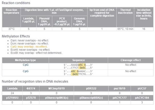The height and width of the screenshot is (110, 155).
Task: Select the 16 hours star activity value
Action: coord(144,29)
